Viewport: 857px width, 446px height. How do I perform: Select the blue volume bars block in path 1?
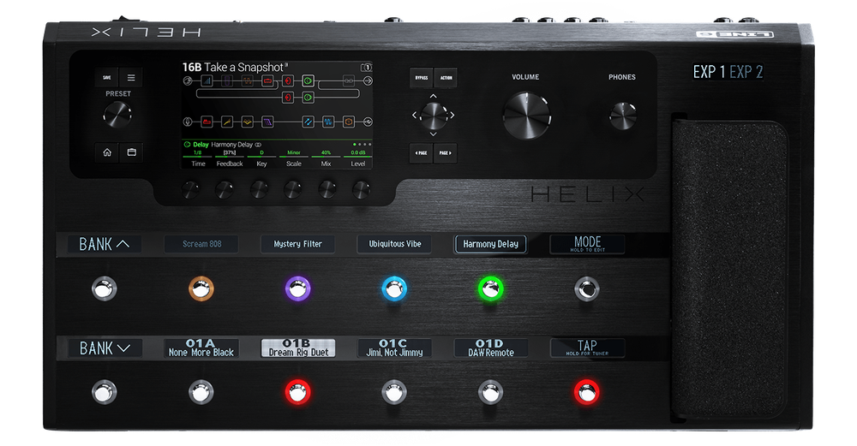[207, 81]
